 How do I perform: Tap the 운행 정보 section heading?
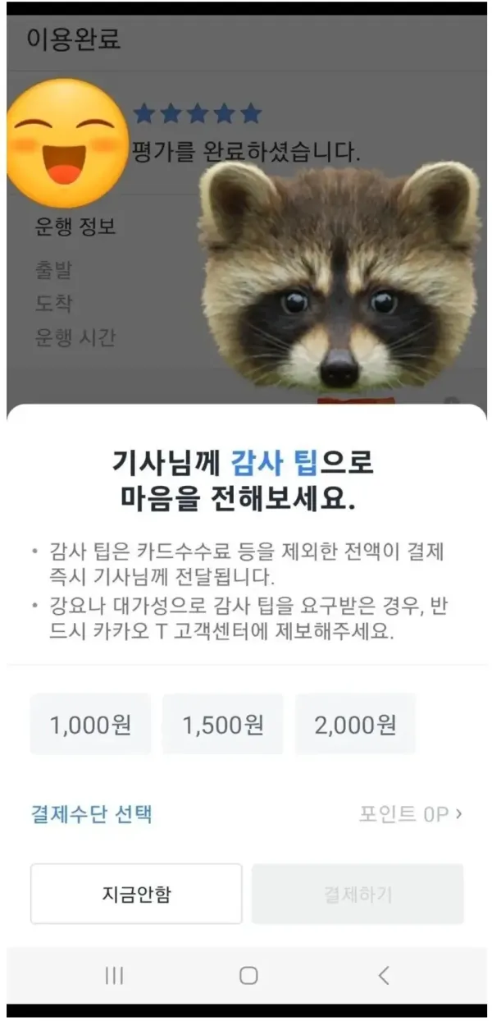click(x=75, y=226)
